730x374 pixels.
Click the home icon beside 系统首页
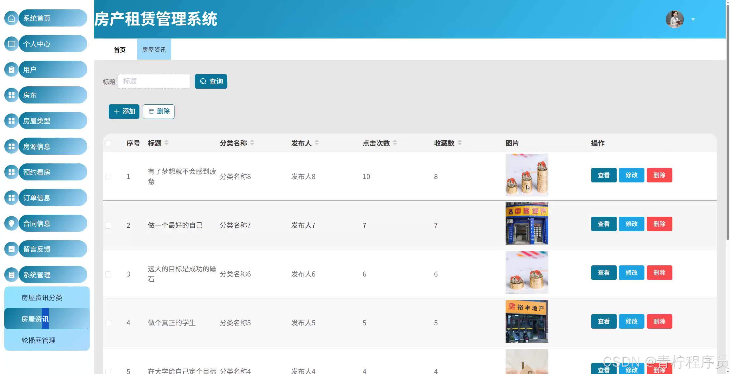click(x=11, y=18)
